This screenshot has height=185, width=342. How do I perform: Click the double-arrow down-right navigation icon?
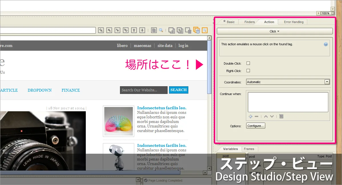pyautogui.click(x=126, y=30)
